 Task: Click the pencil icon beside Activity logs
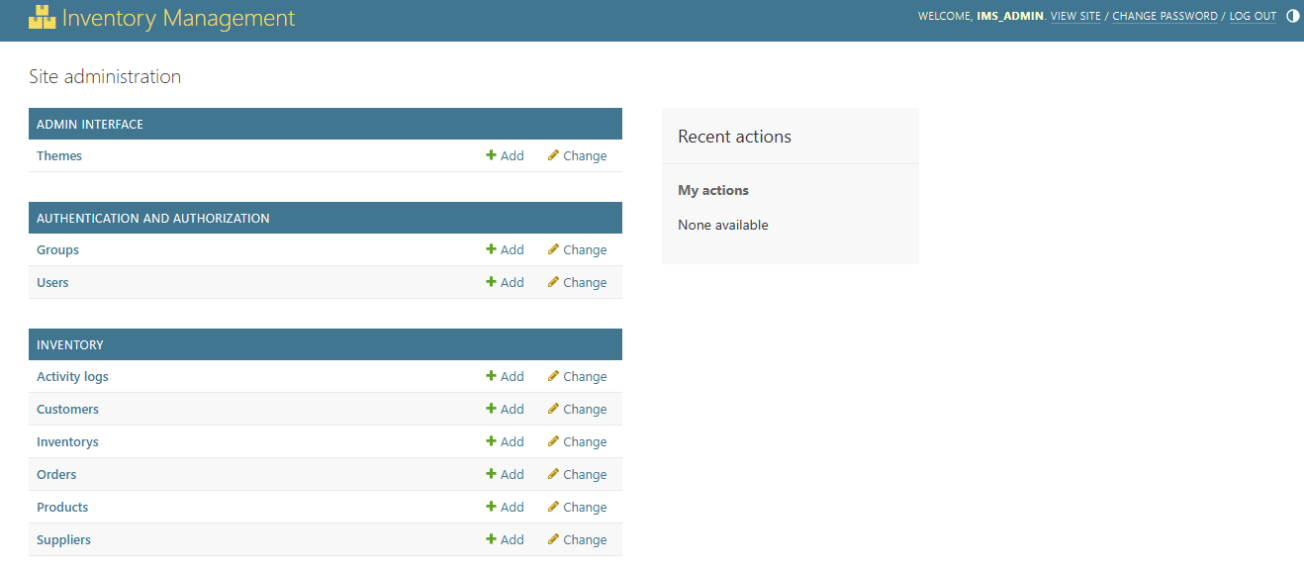tap(552, 376)
